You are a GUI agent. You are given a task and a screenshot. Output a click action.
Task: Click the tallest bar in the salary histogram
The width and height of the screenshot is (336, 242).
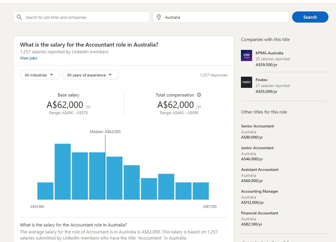point(63,171)
